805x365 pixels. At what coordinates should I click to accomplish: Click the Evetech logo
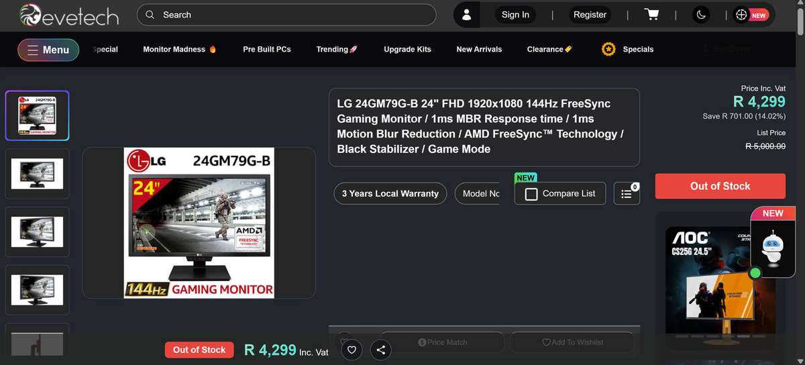[69, 15]
